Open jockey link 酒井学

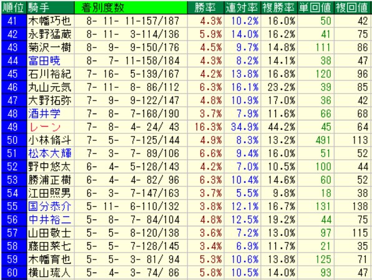[44, 113]
